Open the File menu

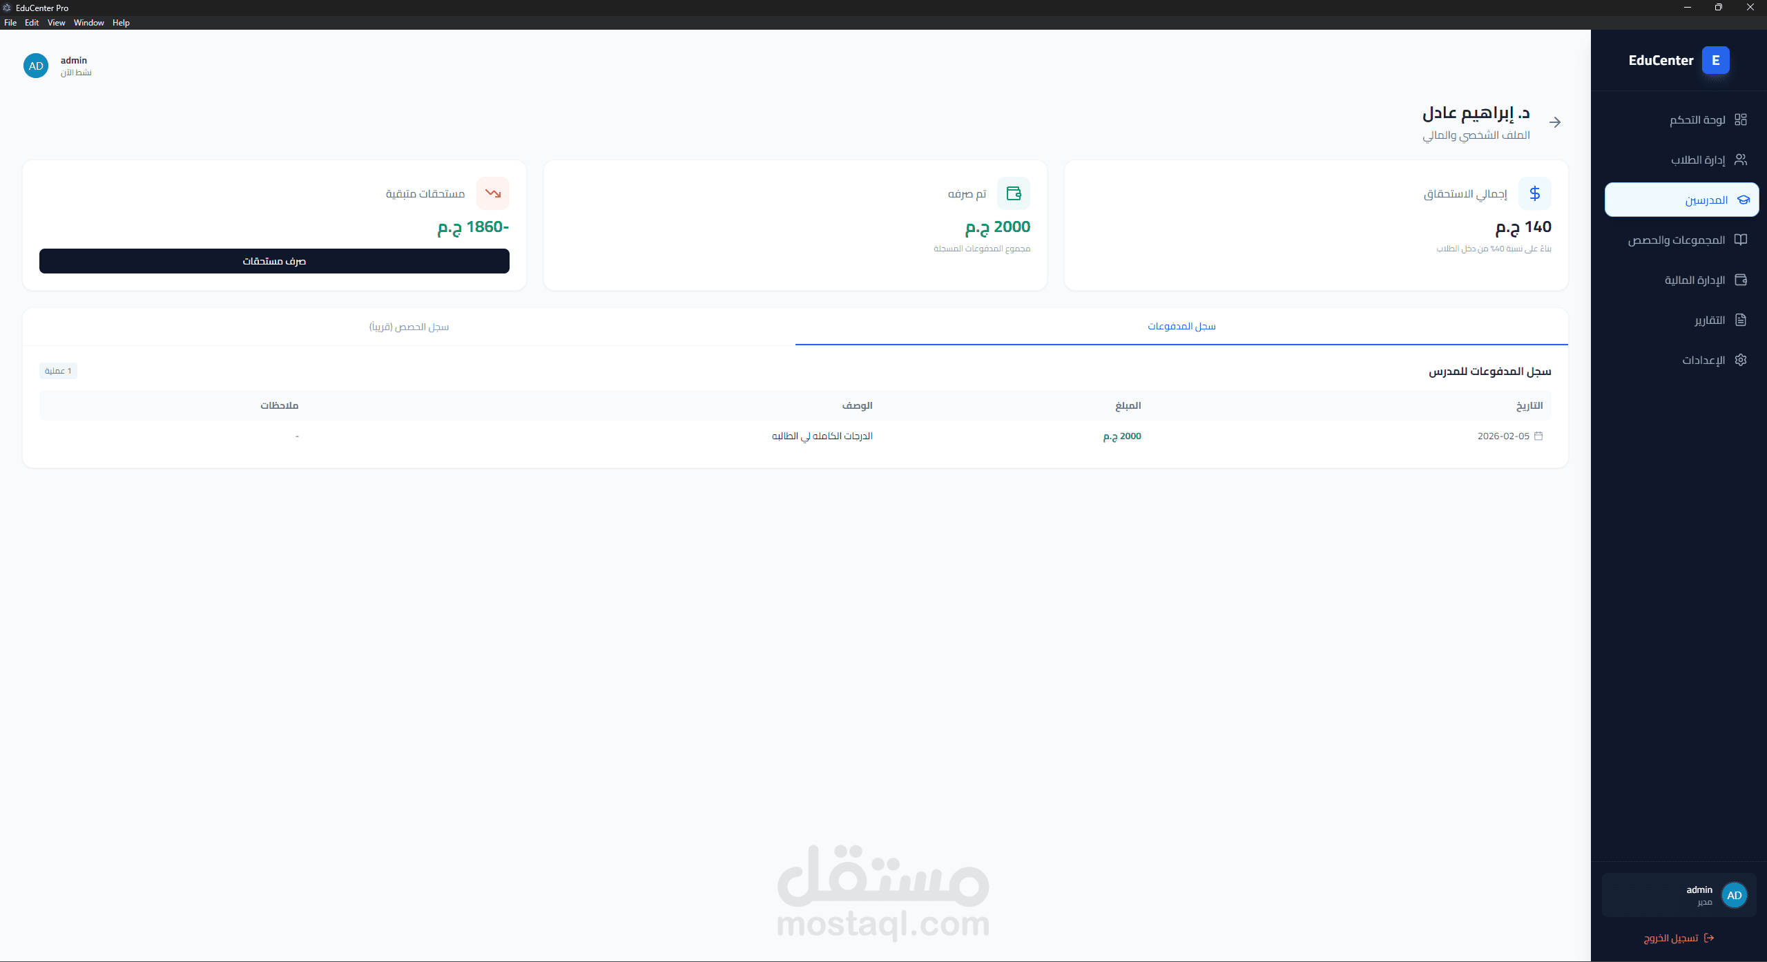10,23
